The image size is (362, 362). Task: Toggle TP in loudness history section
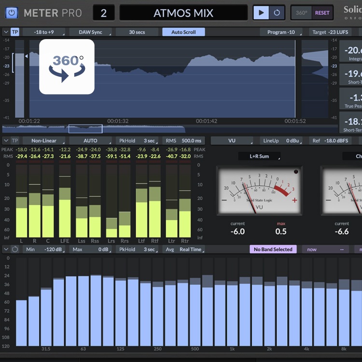pyautogui.click(x=15, y=32)
